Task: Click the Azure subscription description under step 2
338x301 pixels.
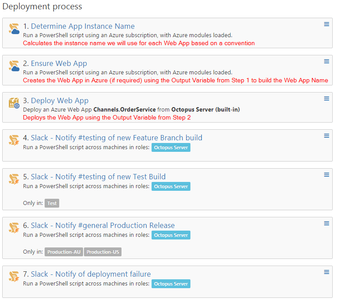Action: 128,72
